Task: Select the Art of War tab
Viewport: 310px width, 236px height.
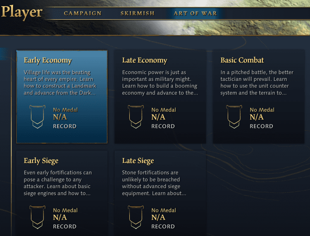Action: (x=196, y=13)
